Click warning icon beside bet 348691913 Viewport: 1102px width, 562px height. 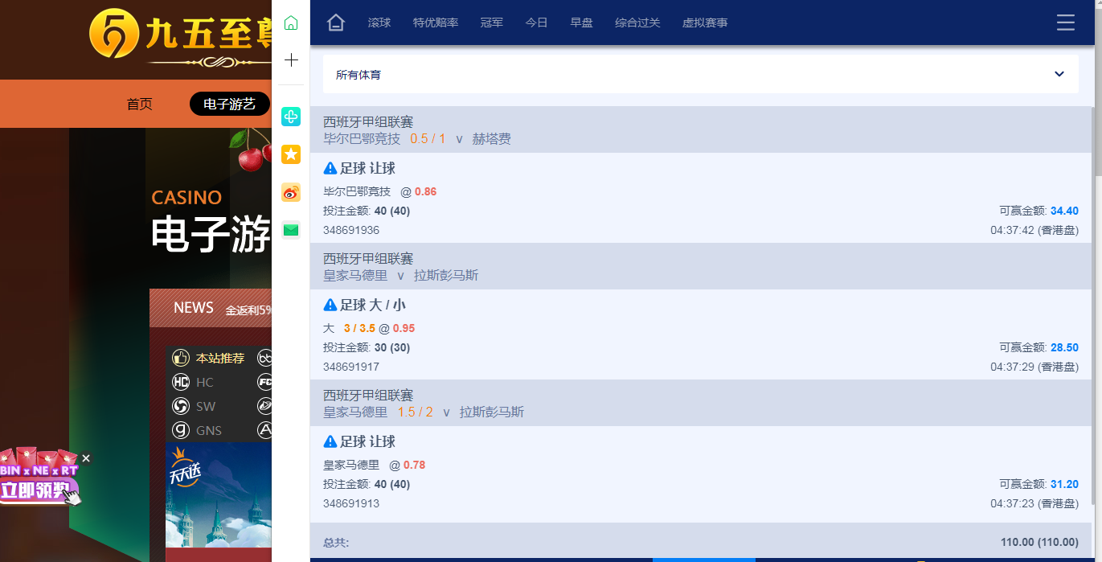click(330, 441)
